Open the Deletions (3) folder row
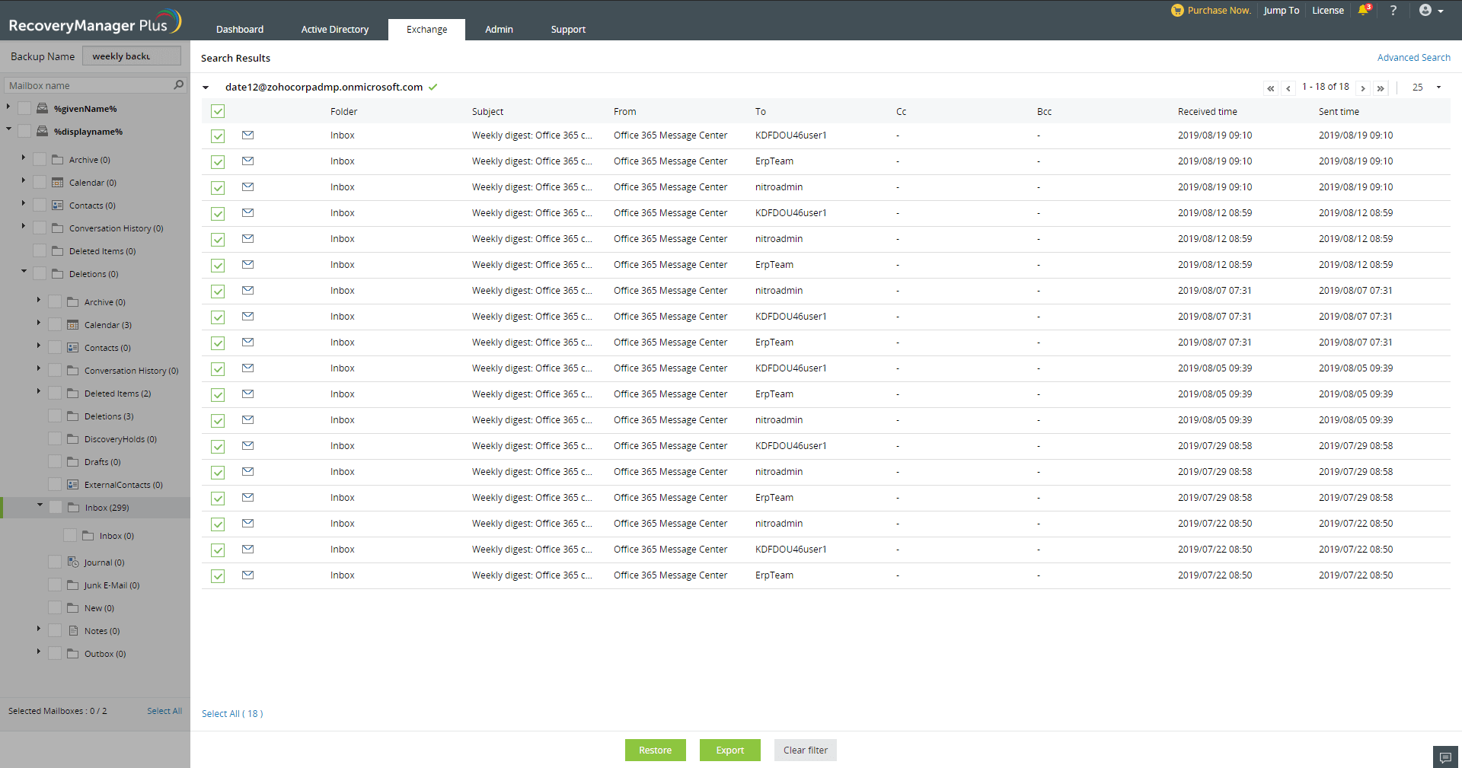Screen dimensions: 1462x768 click(109, 416)
